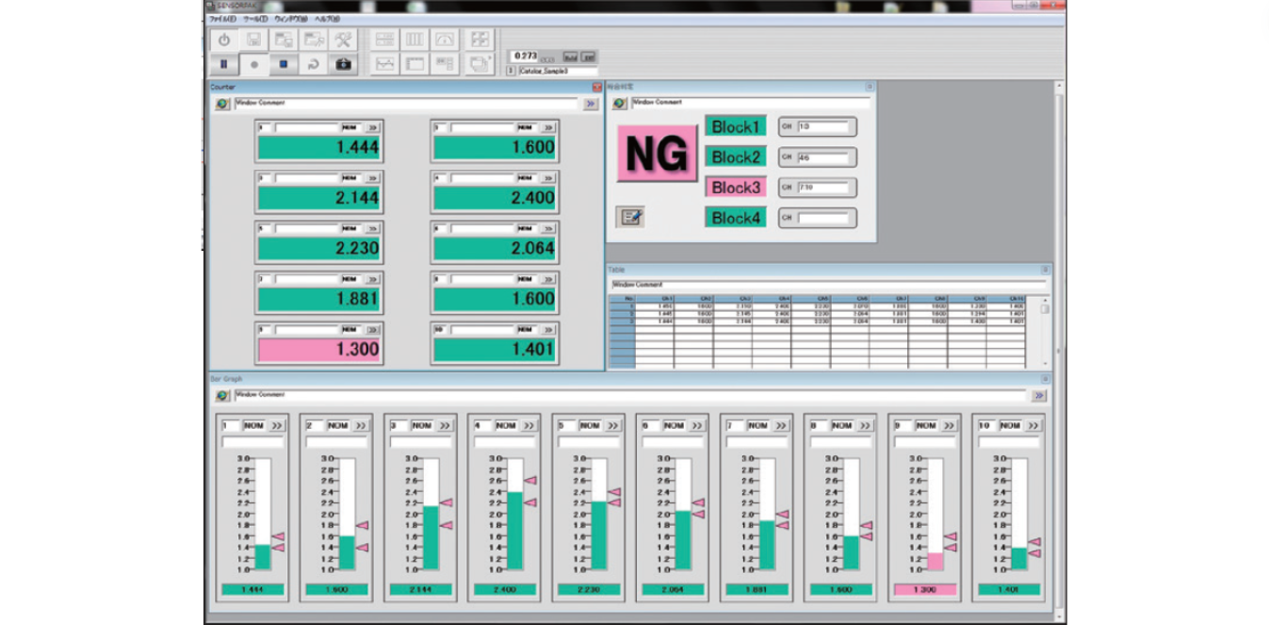The width and height of the screenshot is (1269, 625).
Task: Open settings via wrench and hammer icon
Action: pyautogui.click(x=344, y=40)
